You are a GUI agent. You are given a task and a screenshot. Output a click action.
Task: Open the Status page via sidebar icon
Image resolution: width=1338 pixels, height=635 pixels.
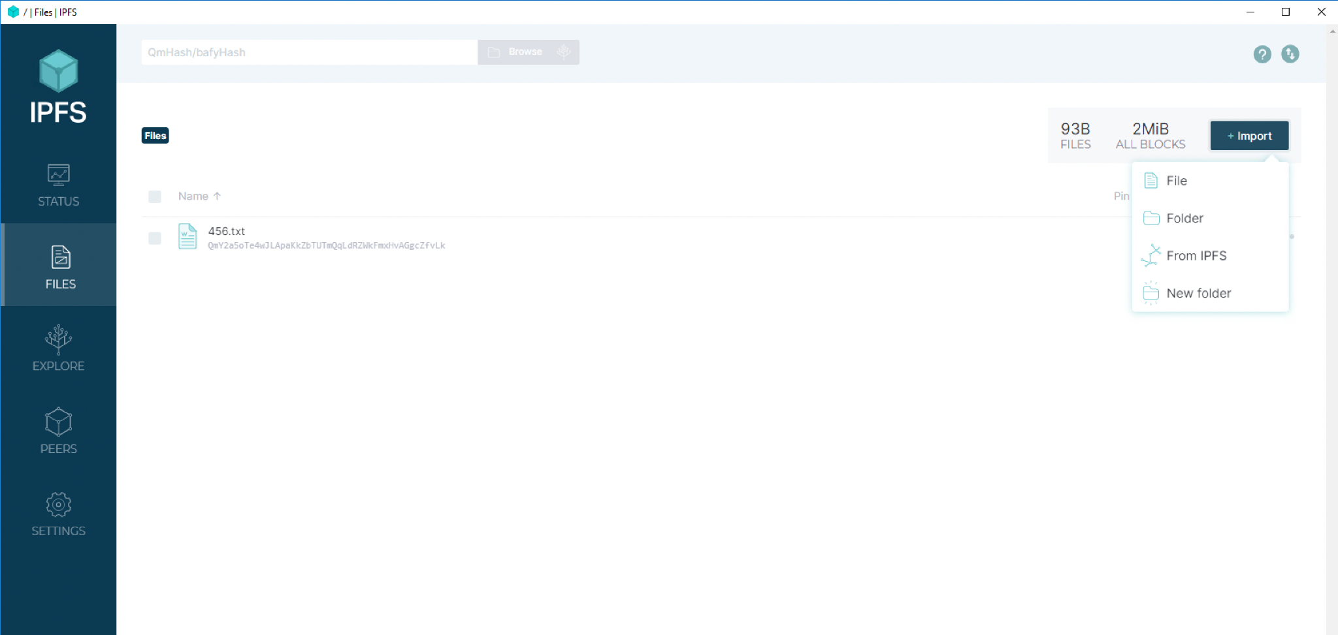pyautogui.click(x=58, y=185)
